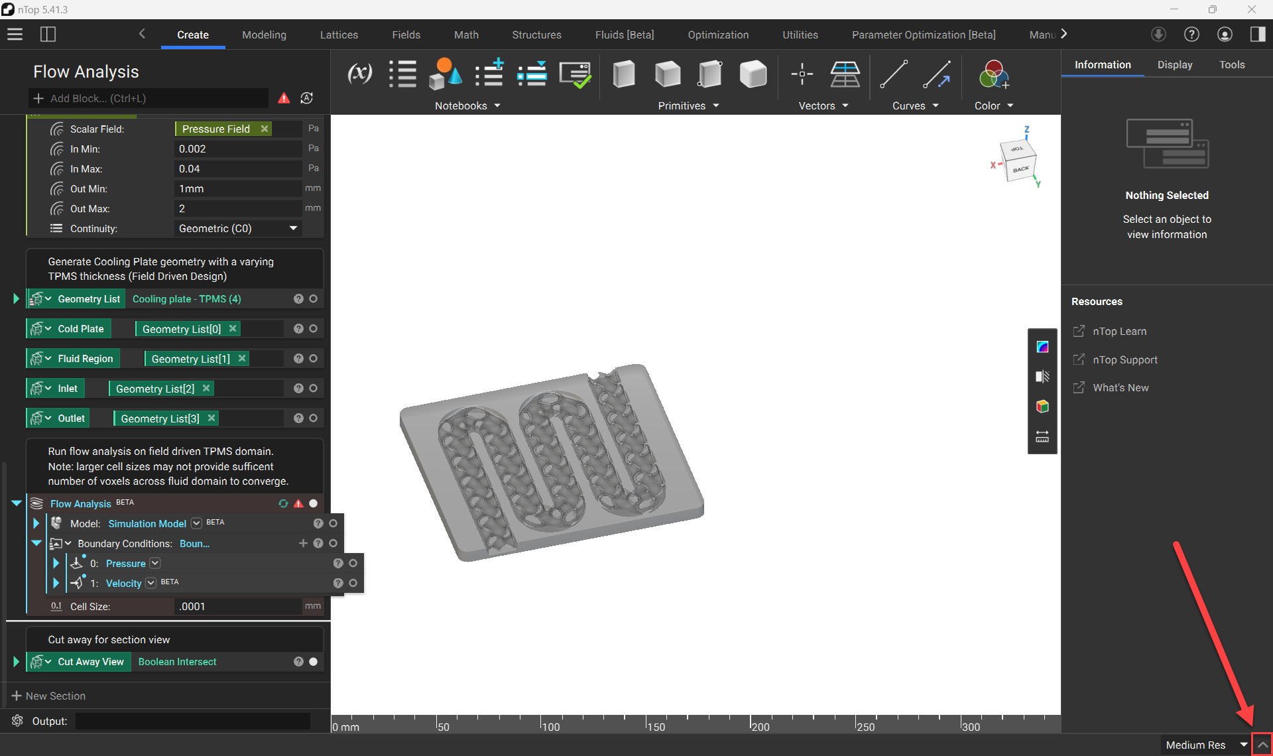This screenshot has width=1273, height=756.
Task: Toggle visibility of Inlet block
Action: [313, 389]
